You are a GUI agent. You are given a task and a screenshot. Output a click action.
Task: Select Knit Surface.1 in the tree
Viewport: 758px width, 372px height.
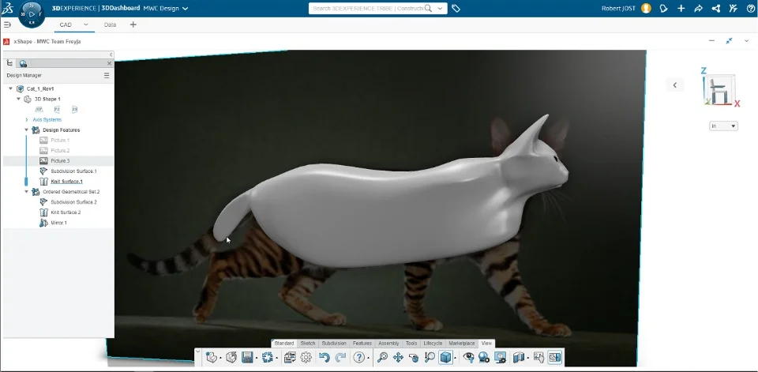tap(66, 181)
